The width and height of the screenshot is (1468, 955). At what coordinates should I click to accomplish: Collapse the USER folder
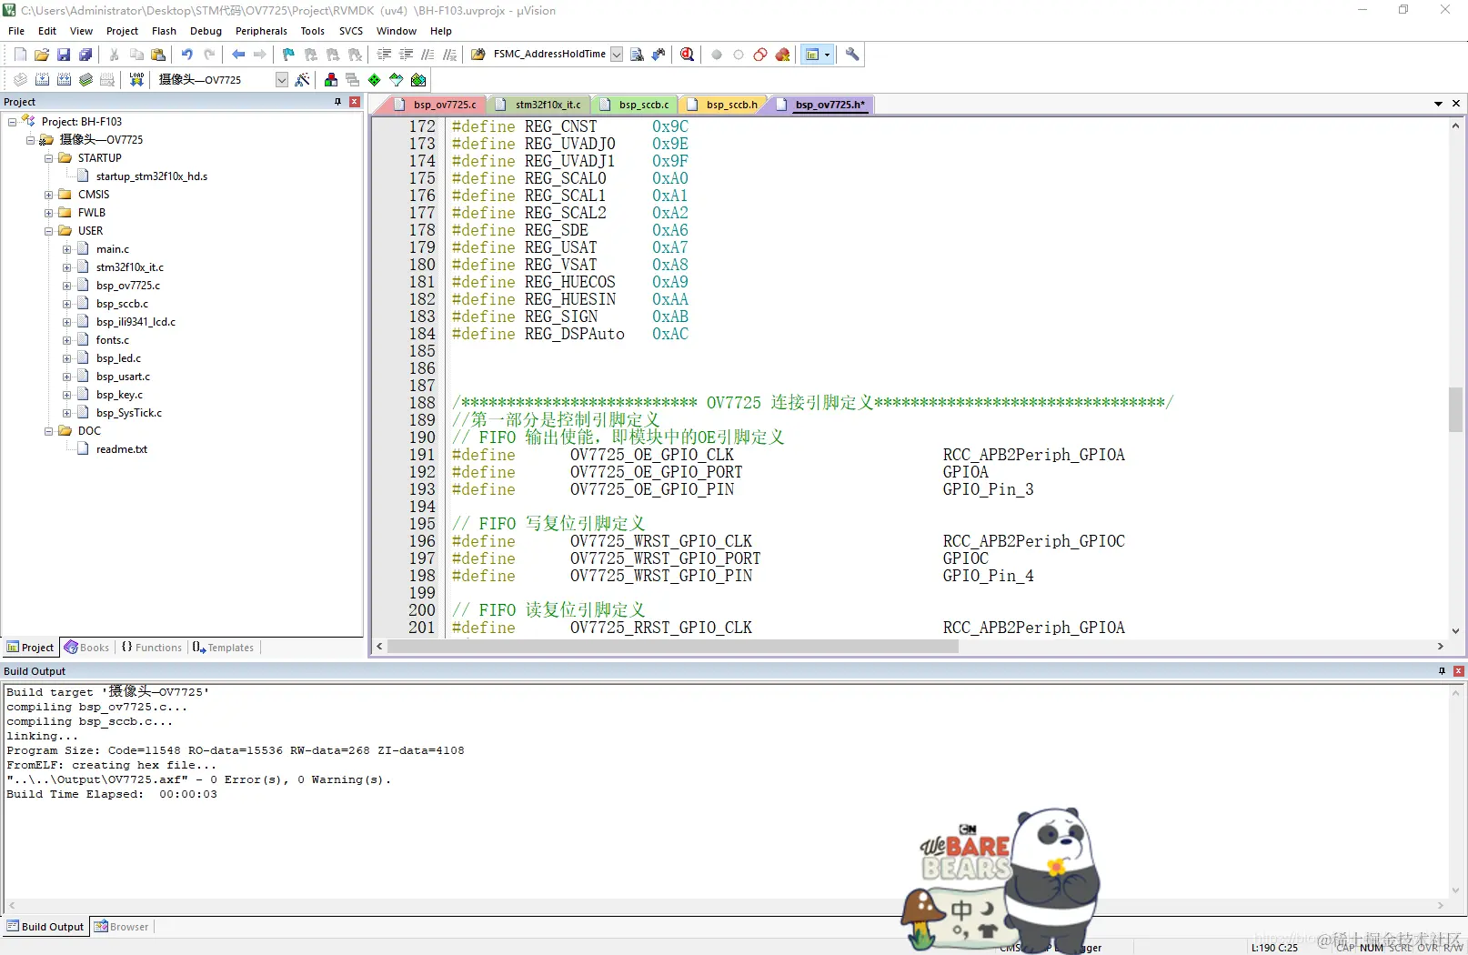coord(48,231)
